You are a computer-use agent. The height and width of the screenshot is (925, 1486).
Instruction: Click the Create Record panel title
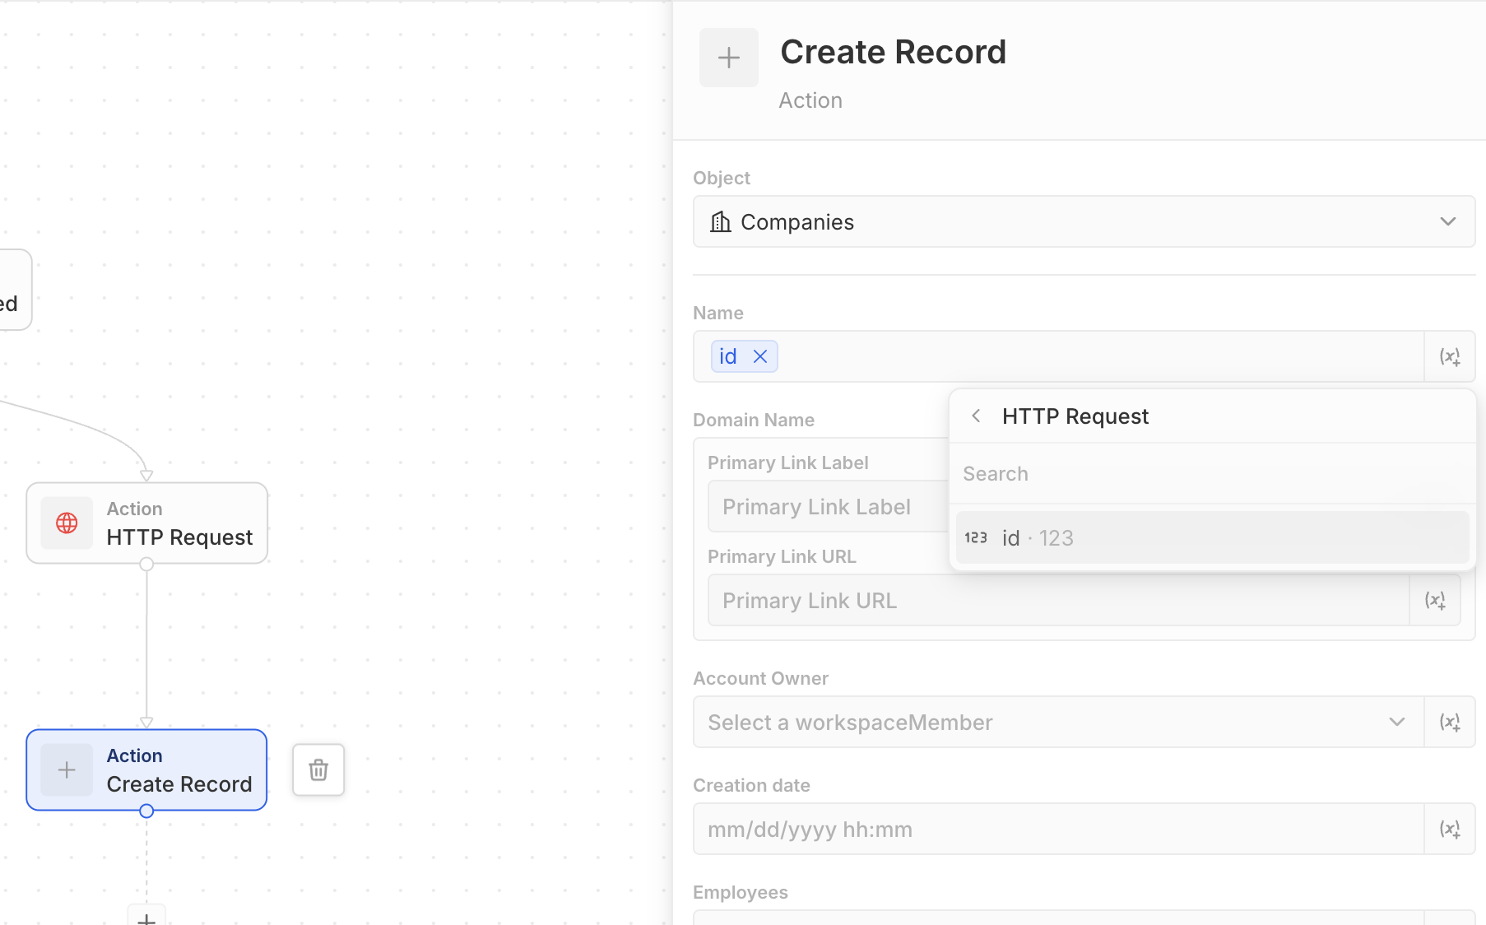893,53
